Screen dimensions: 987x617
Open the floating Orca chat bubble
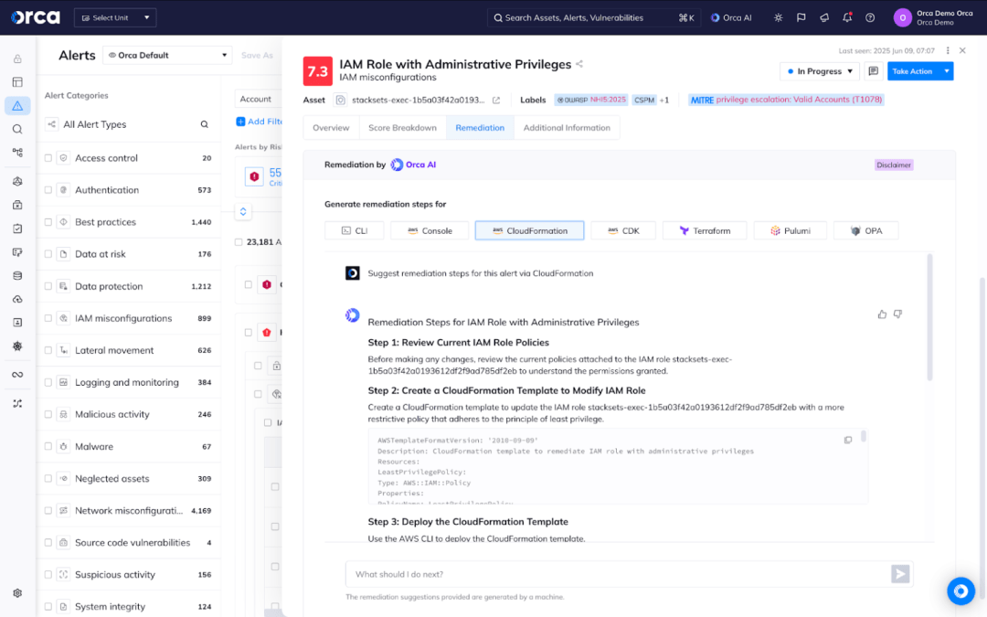tap(960, 591)
